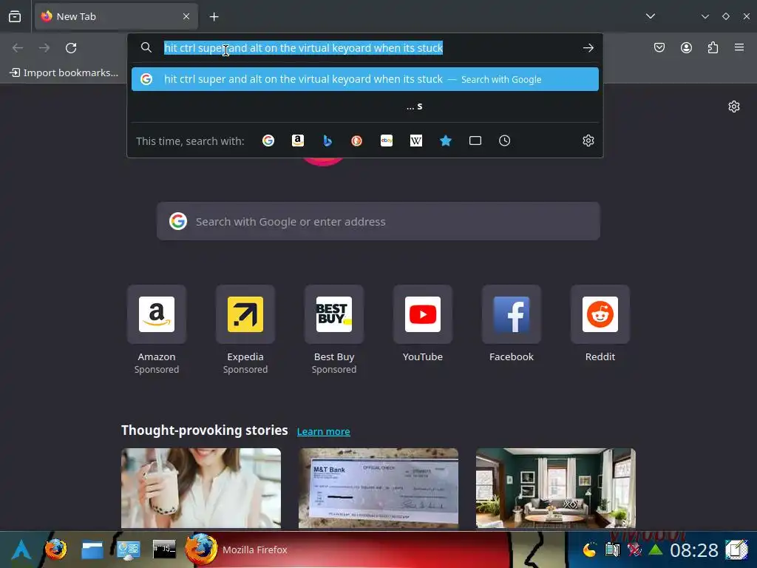Reload the current page
Viewport: 757px width, 568px height.
click(x=71, y=47)
